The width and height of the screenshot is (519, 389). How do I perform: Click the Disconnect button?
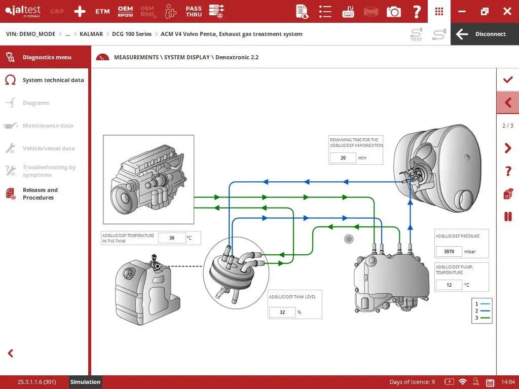[485, 34]
